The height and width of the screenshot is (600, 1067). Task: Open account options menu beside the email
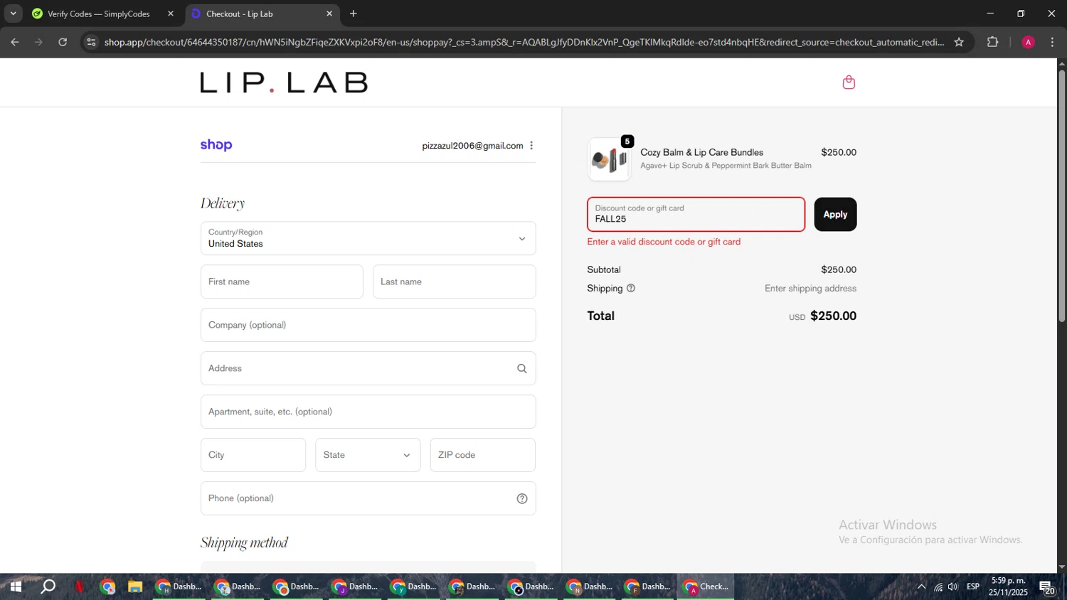[531, 146]
